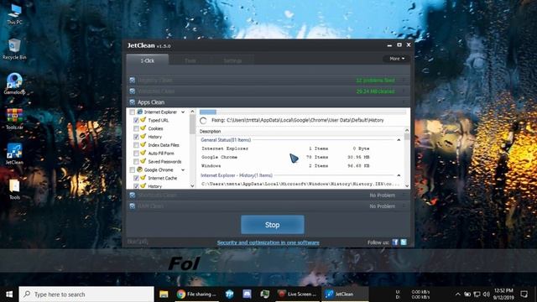Collapse the Internet Explorer tree group
Screen dimensions: 537x302
pyautogui.click(x=183, y=112)
